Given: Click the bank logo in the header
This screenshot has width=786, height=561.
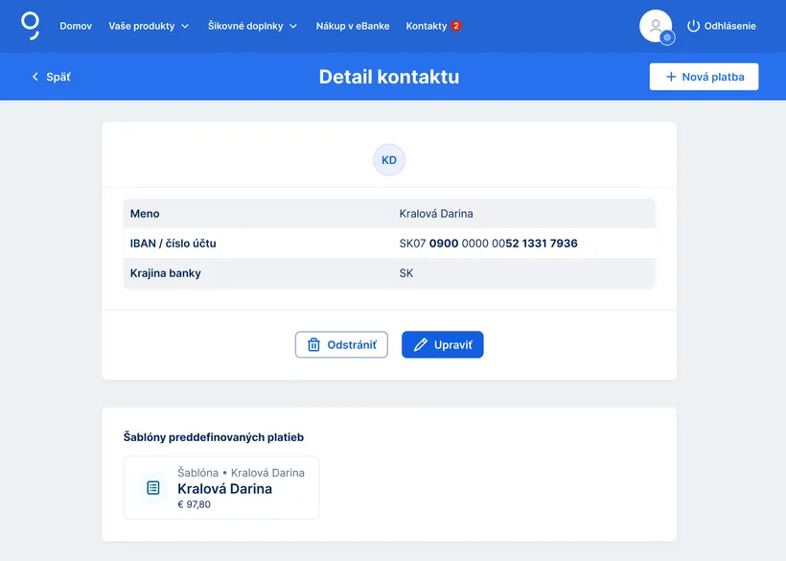Looking at the screenshot, I should 31,26.
